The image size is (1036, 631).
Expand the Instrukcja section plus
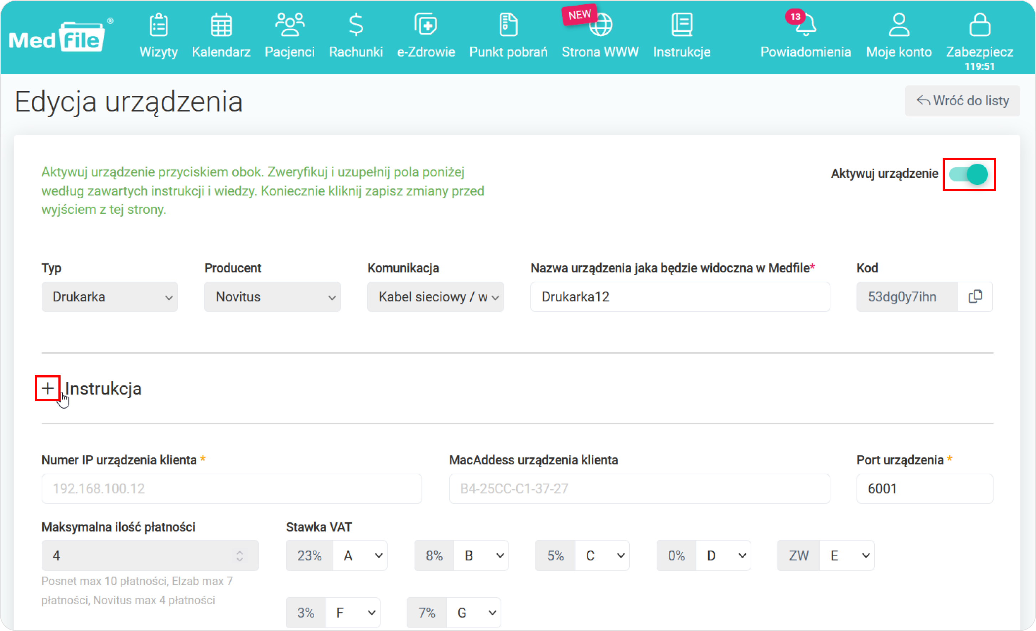[47, 388]
